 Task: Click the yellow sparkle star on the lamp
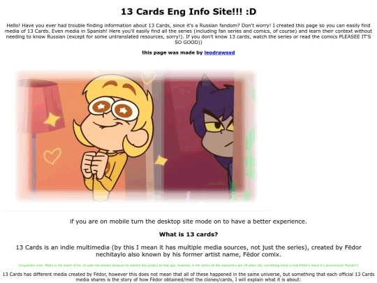[x=52, y=119]
